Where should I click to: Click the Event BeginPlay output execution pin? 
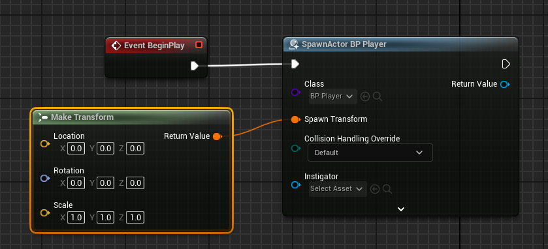click(195, 66)
